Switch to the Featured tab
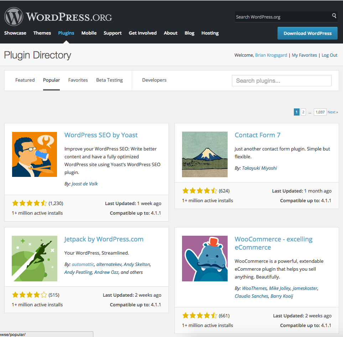The width and height of the screenshot is (343, 337). (x=25, y=80)
